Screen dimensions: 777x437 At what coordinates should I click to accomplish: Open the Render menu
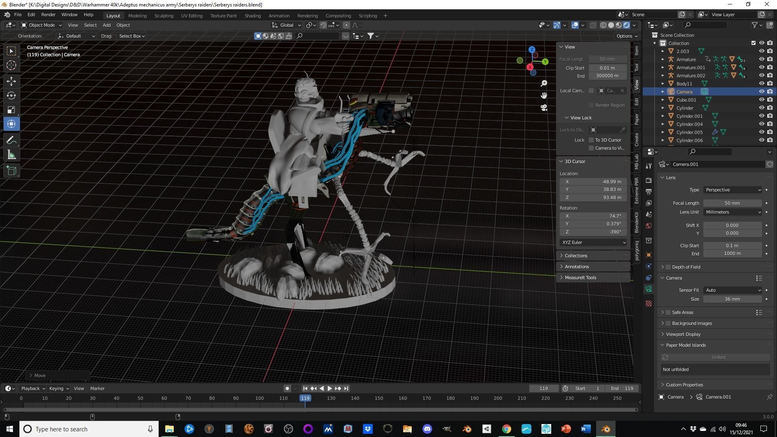tap(48, 15)
